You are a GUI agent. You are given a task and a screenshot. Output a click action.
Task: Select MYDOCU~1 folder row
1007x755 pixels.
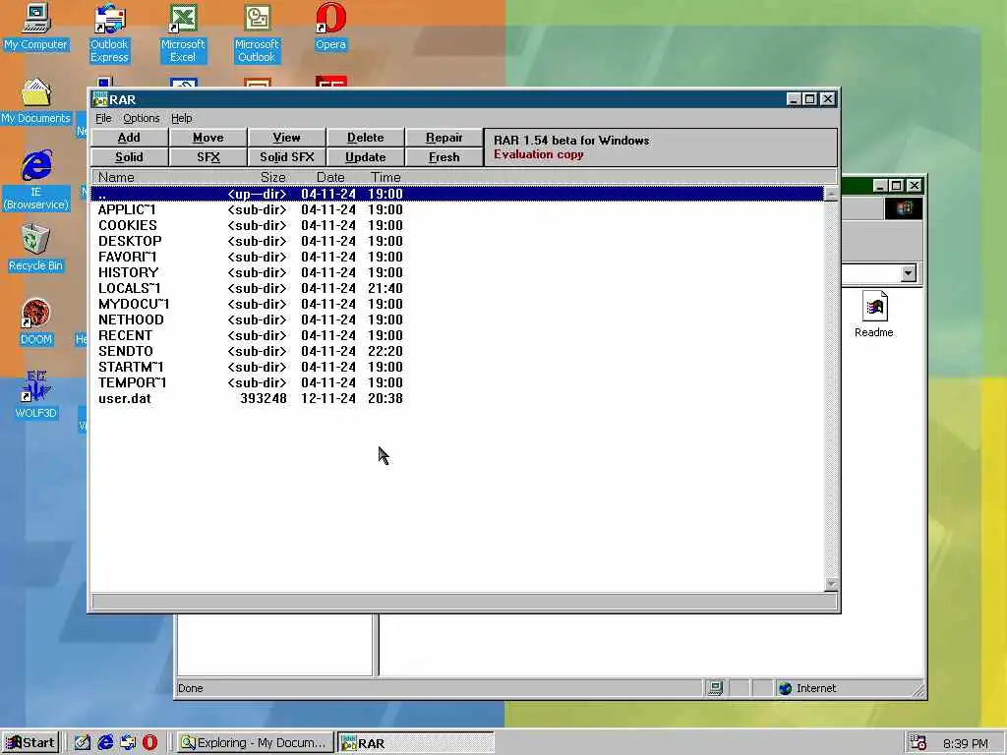point(456,305)
